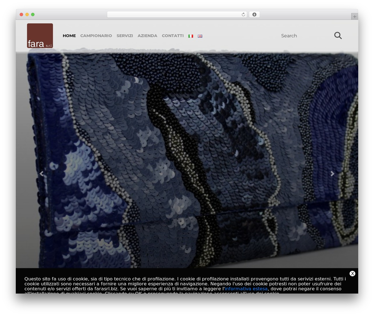Focus the Search input field

coord(304,36)
